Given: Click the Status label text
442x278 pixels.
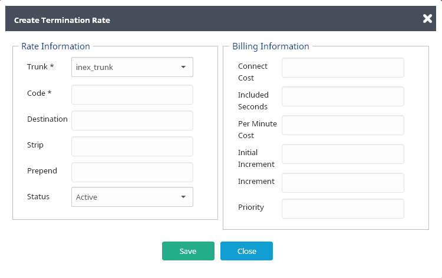Looking at the screenshot, I should 38,196.
